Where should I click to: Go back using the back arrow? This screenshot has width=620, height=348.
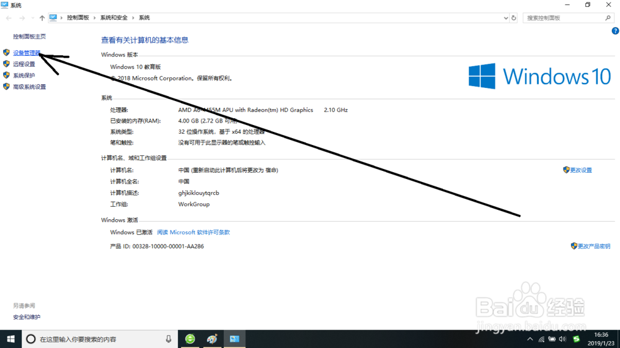tap(9, 18)
